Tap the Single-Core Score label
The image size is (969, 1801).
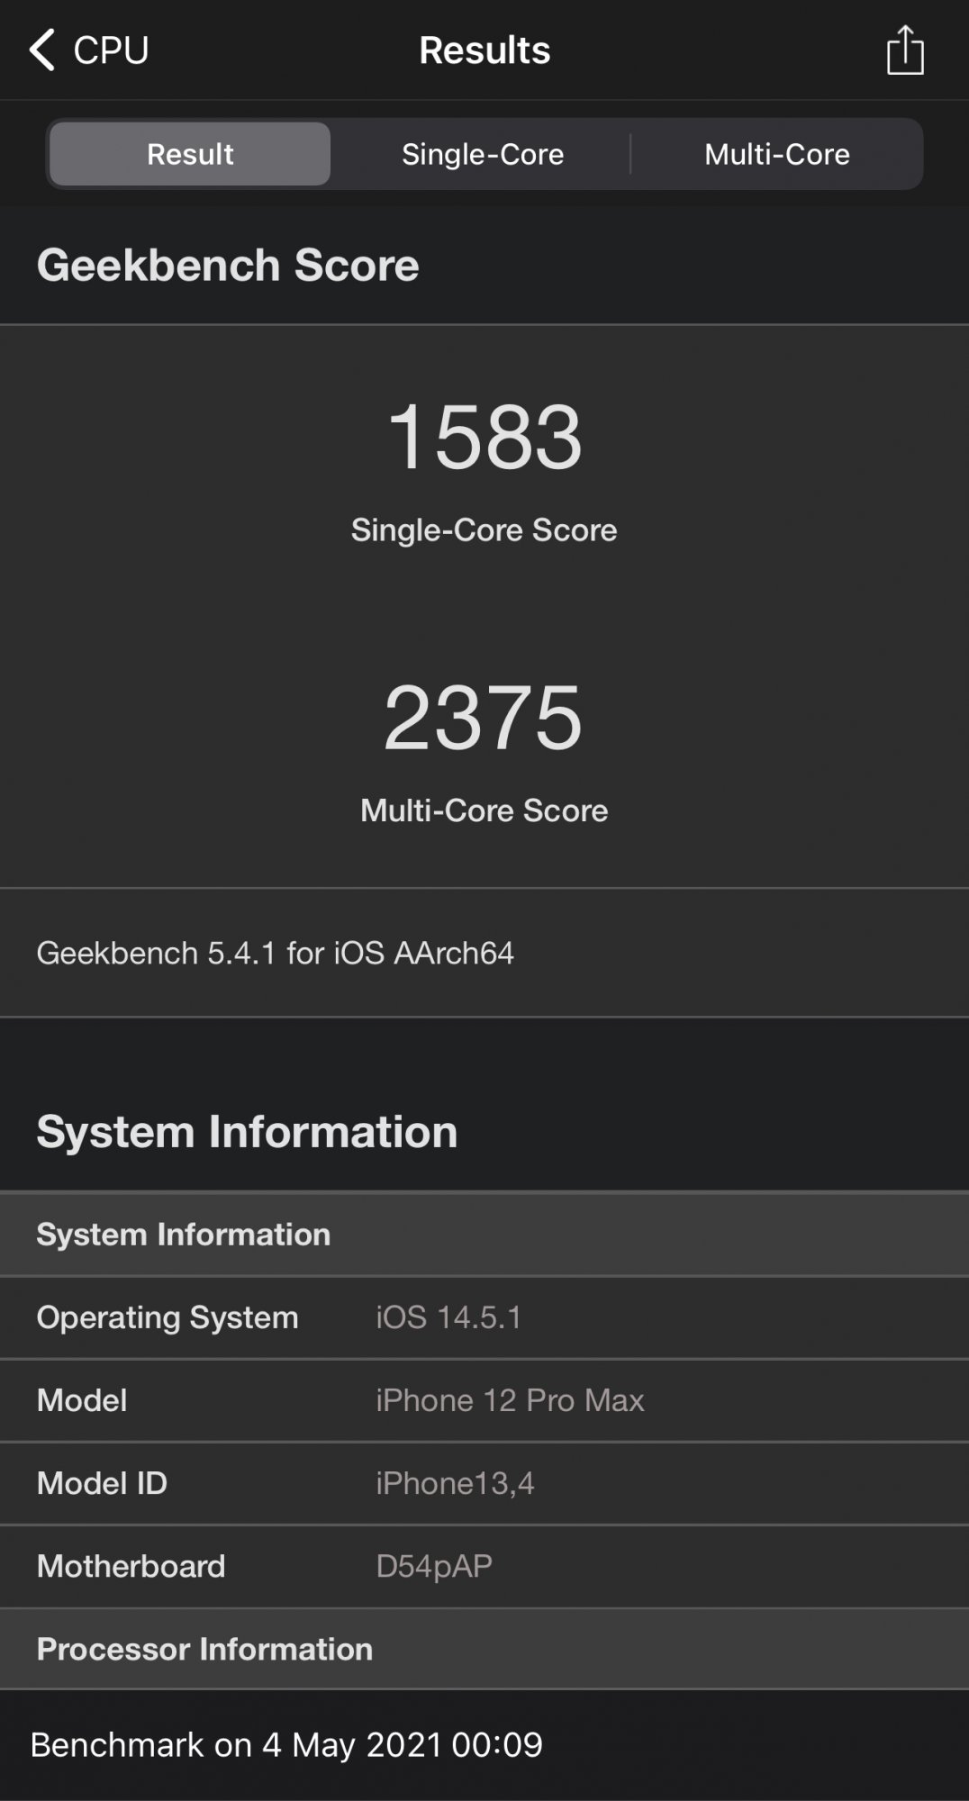(x=484, y=530)
